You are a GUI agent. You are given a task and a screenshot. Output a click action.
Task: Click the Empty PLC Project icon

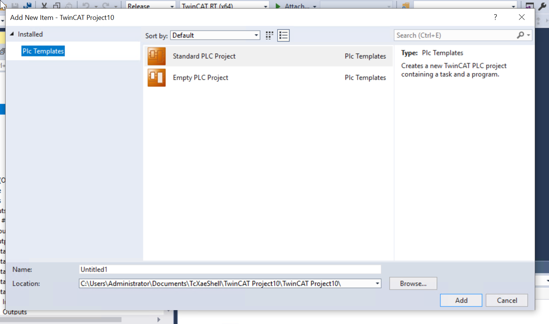(x=157, y=78)
